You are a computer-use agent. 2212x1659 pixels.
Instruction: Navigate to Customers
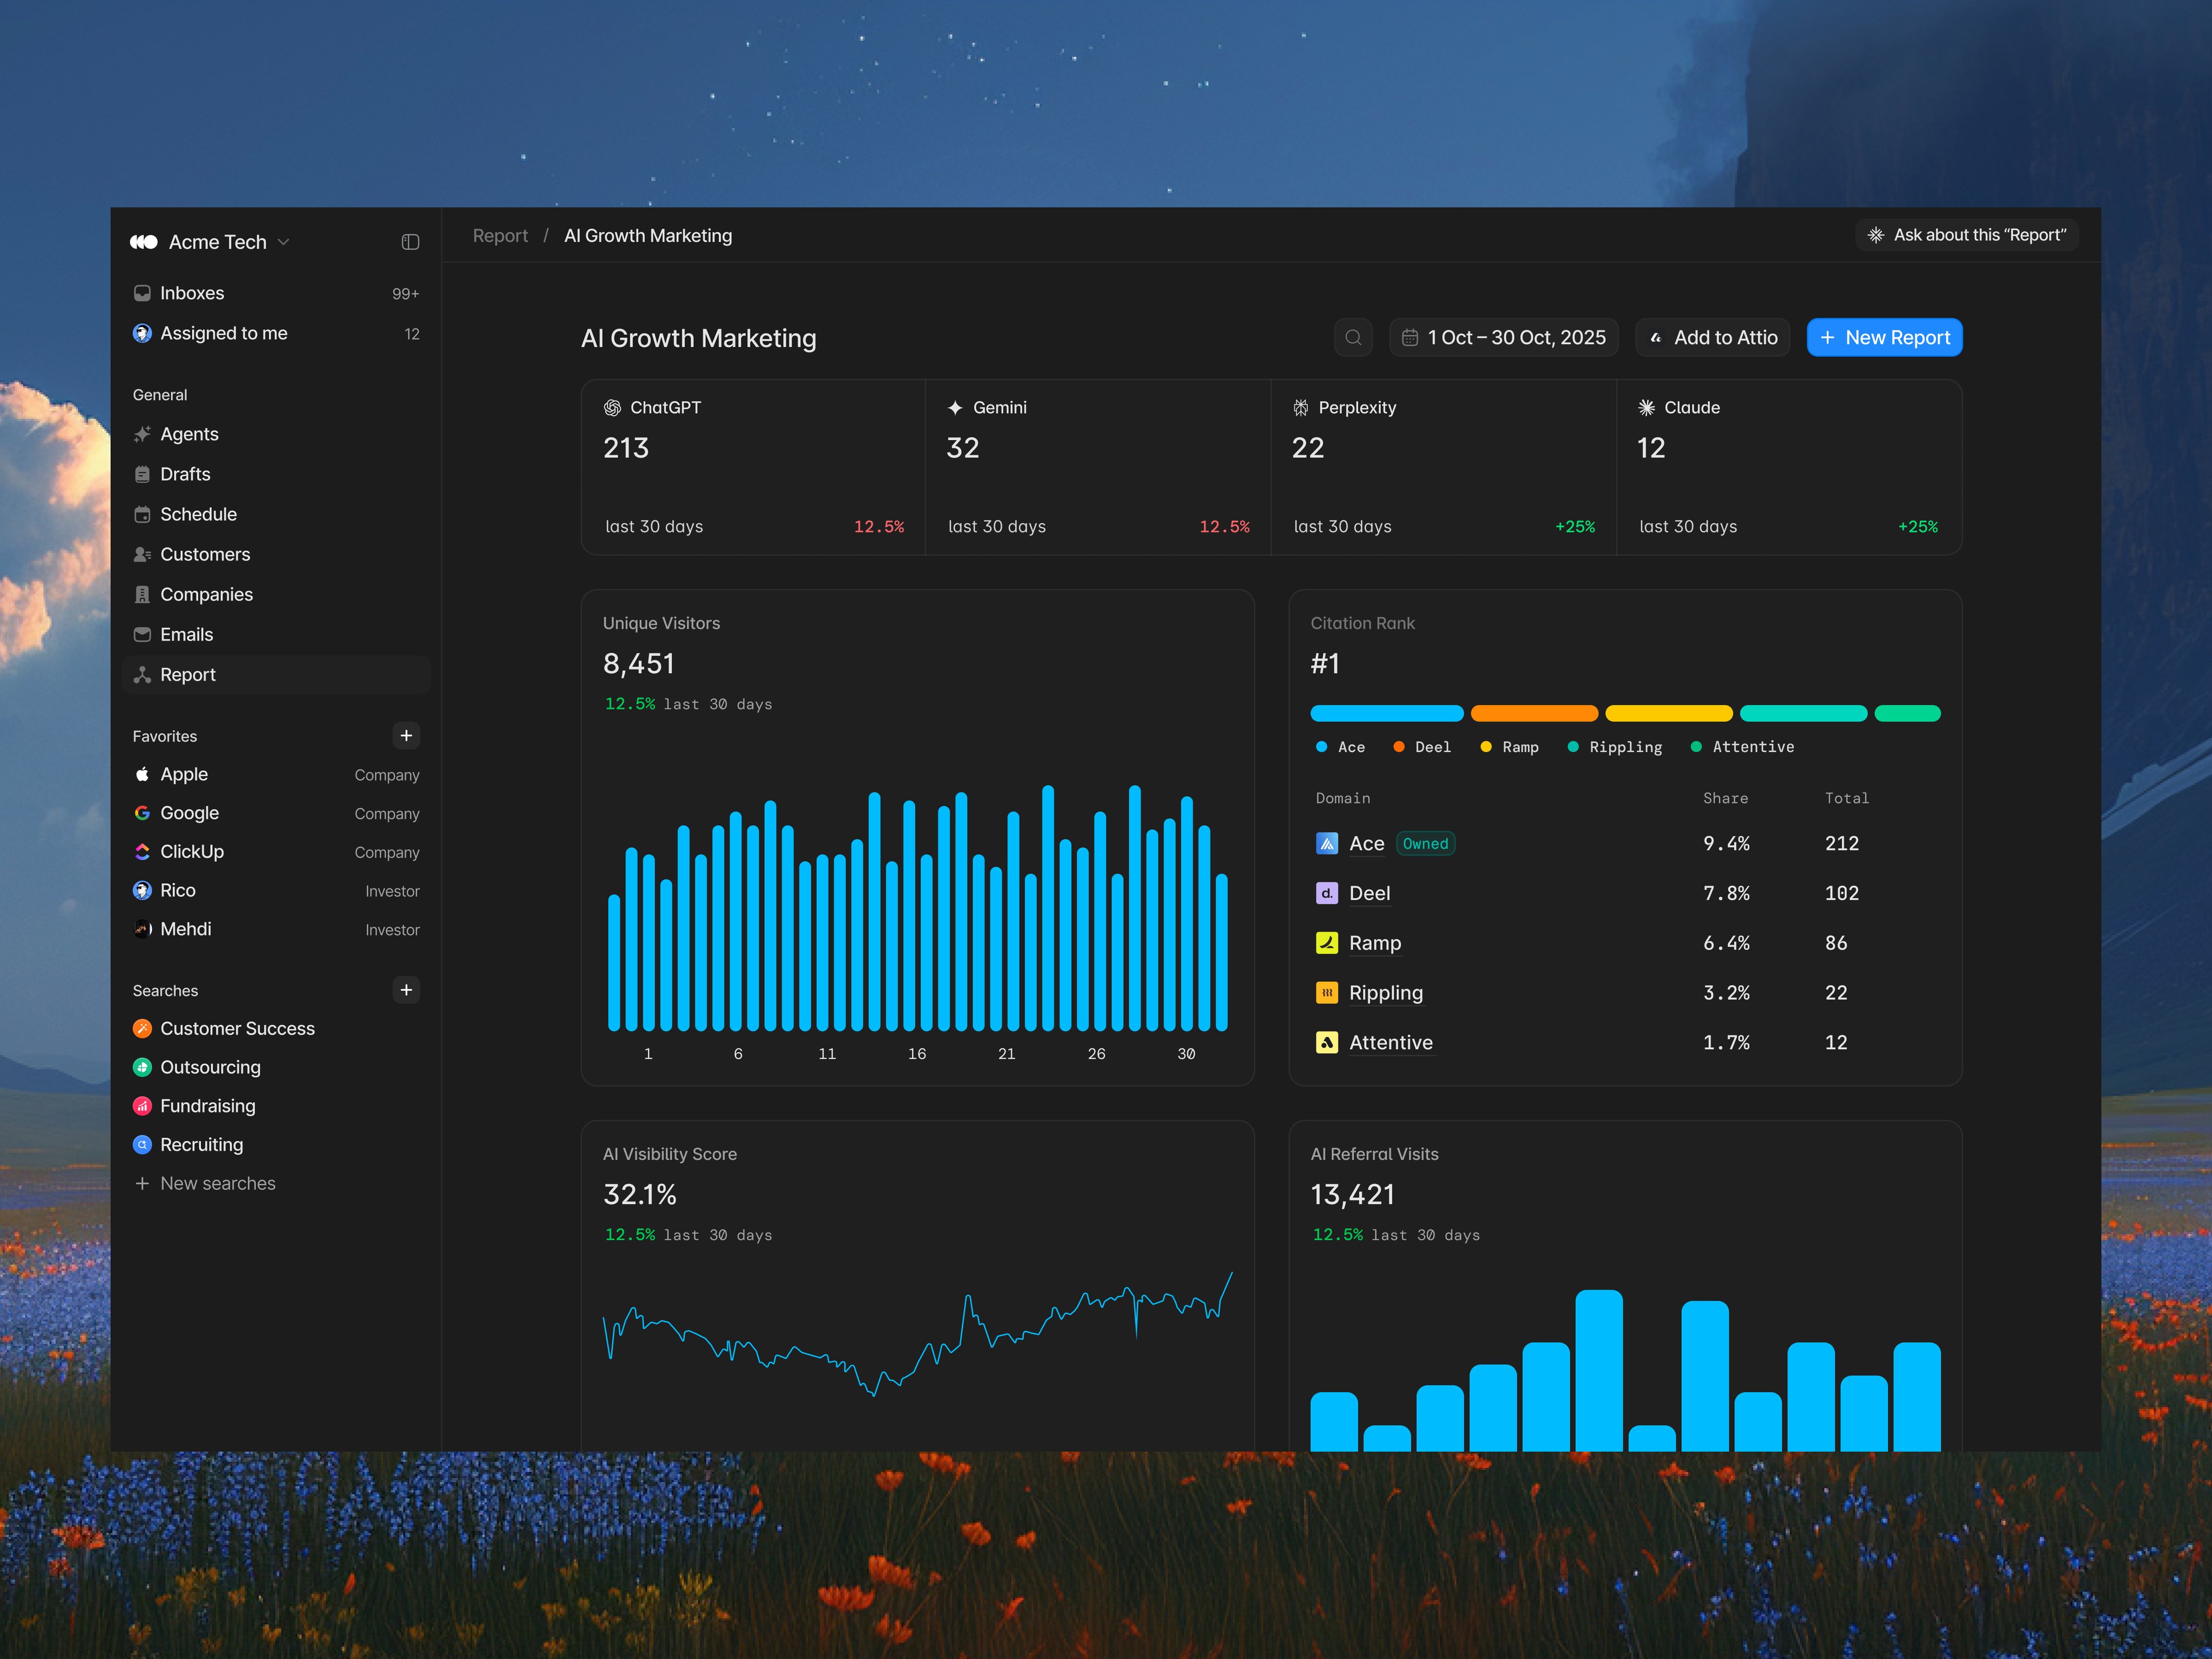coord(276,554)
